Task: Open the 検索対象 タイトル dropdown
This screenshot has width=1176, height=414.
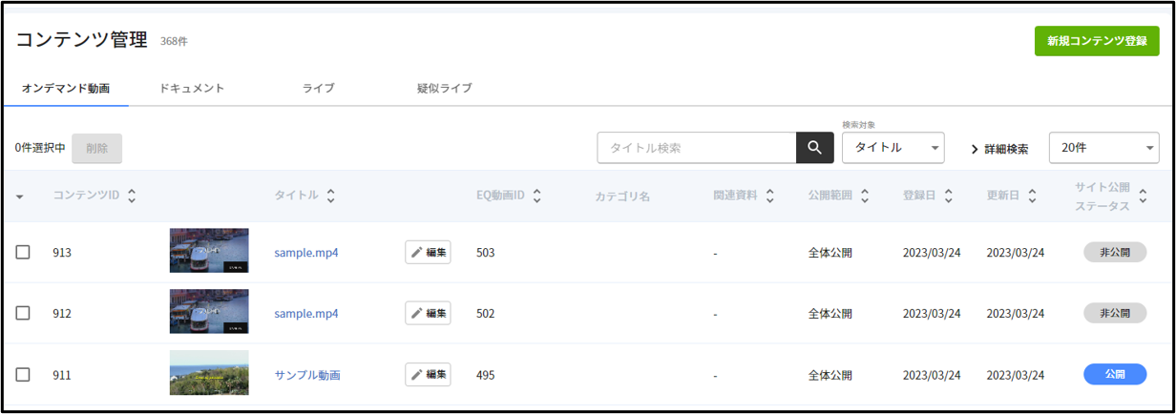Action: [x=893, y=148]
